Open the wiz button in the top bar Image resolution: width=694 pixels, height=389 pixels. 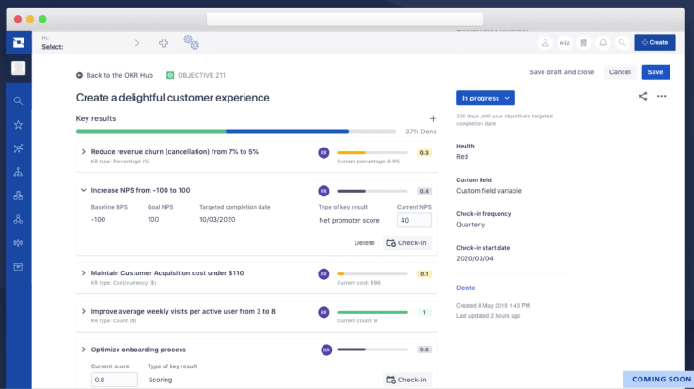pos(564,42)
